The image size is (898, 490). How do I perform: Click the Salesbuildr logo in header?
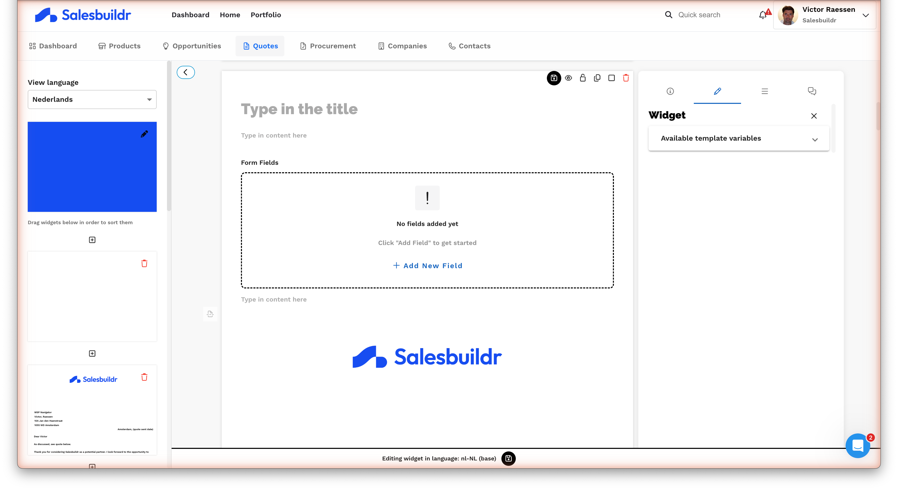point(83,15)
